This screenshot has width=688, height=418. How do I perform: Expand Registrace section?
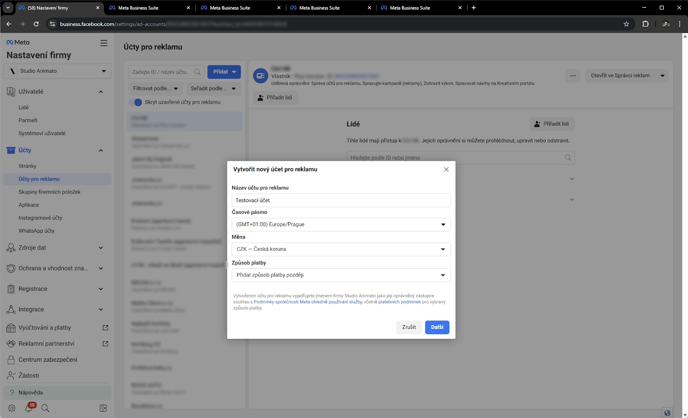point(101,289)
